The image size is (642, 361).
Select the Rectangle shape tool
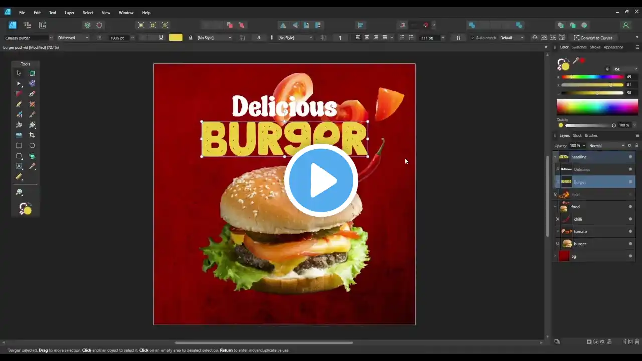point(19,146)
